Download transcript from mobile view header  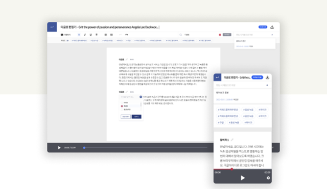coord(267,77)
